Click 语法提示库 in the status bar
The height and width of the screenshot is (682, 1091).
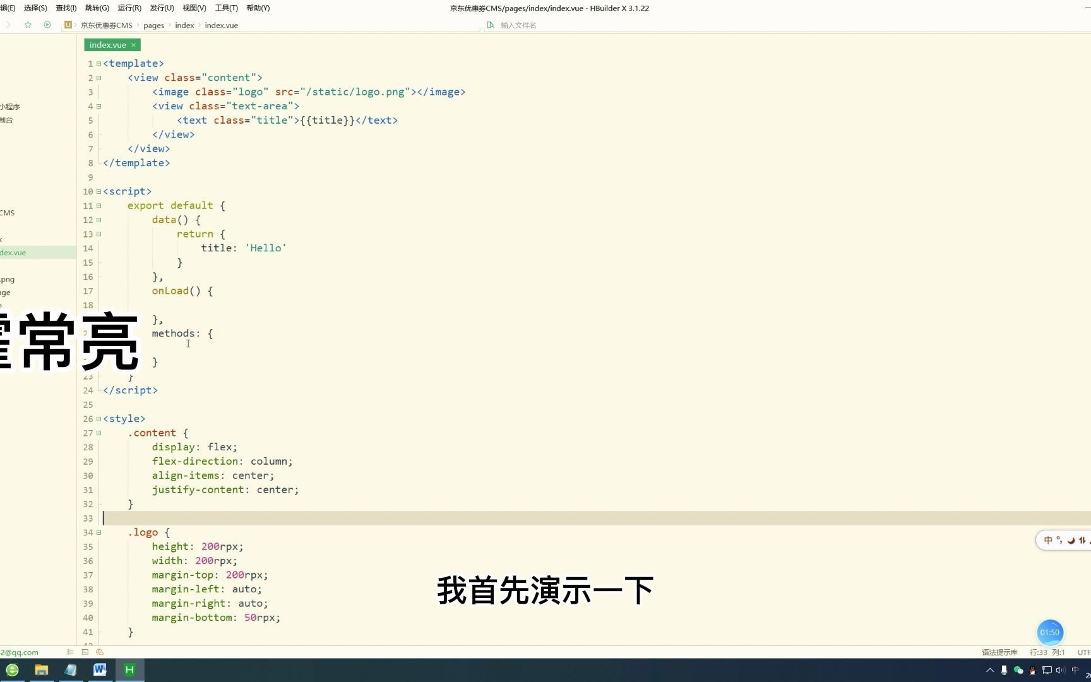click(x=999, y=652)
